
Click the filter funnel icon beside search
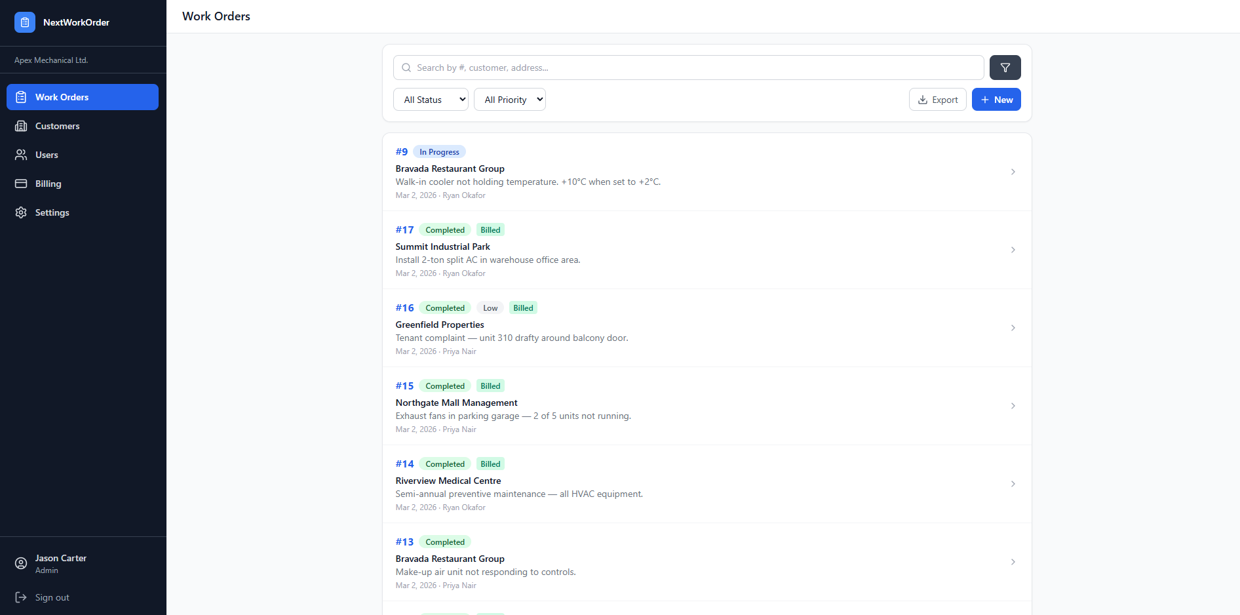click(x=1005, y=68)
